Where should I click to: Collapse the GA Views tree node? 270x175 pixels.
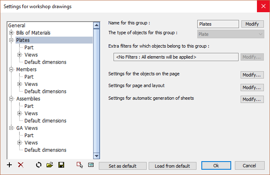coord(11,128)
